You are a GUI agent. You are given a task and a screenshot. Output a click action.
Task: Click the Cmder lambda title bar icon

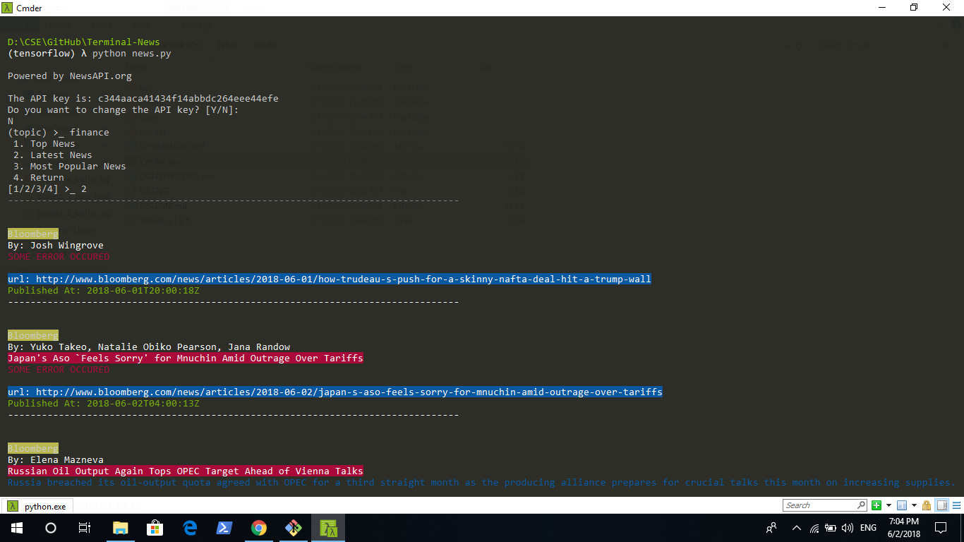point(8,8)
